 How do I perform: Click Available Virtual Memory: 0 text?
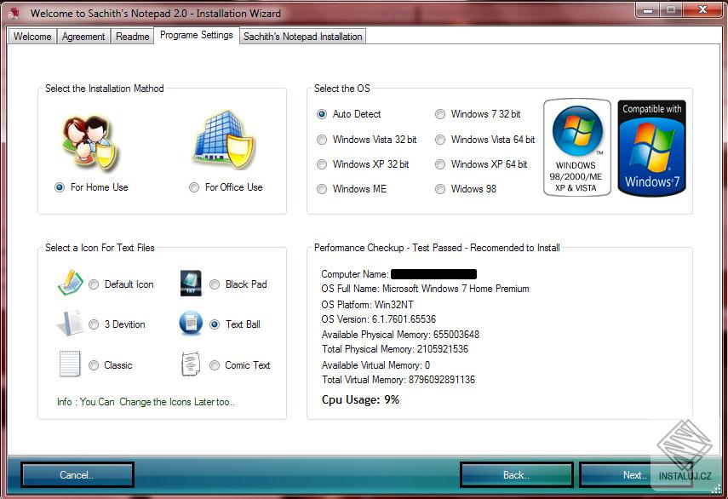tap(375, 365)
